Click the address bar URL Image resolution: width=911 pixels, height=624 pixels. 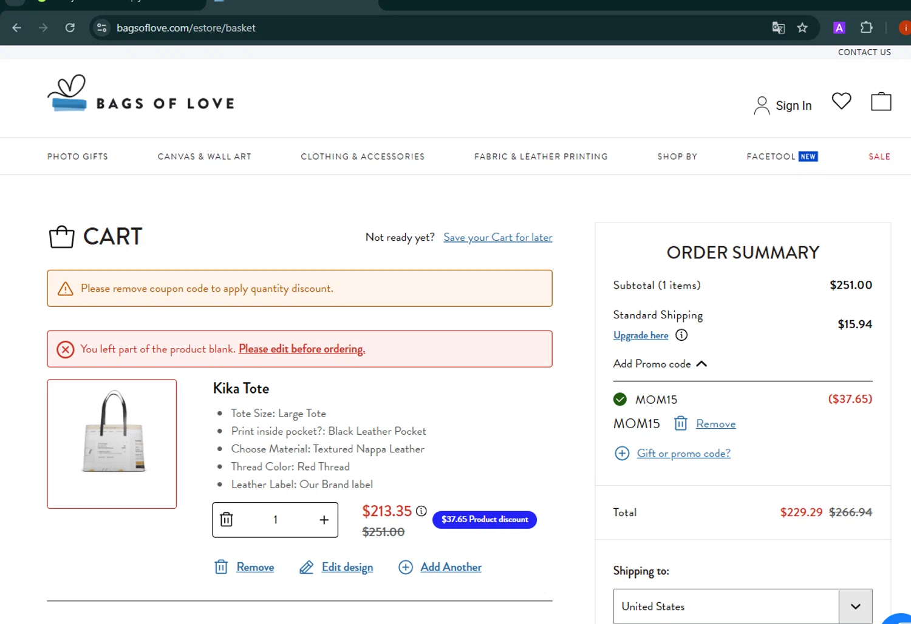click(186, 28)
